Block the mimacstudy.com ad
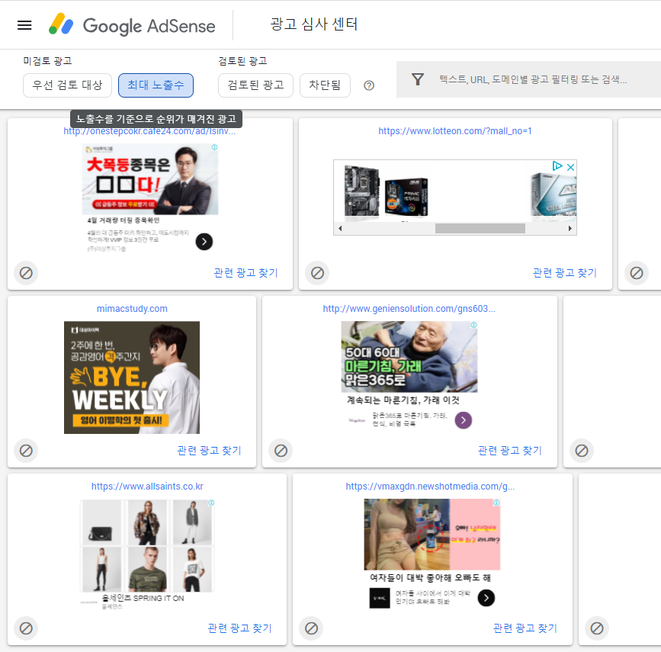Image resolution: width=661 pixels, height=652 pixels. [x=26, y=451]
